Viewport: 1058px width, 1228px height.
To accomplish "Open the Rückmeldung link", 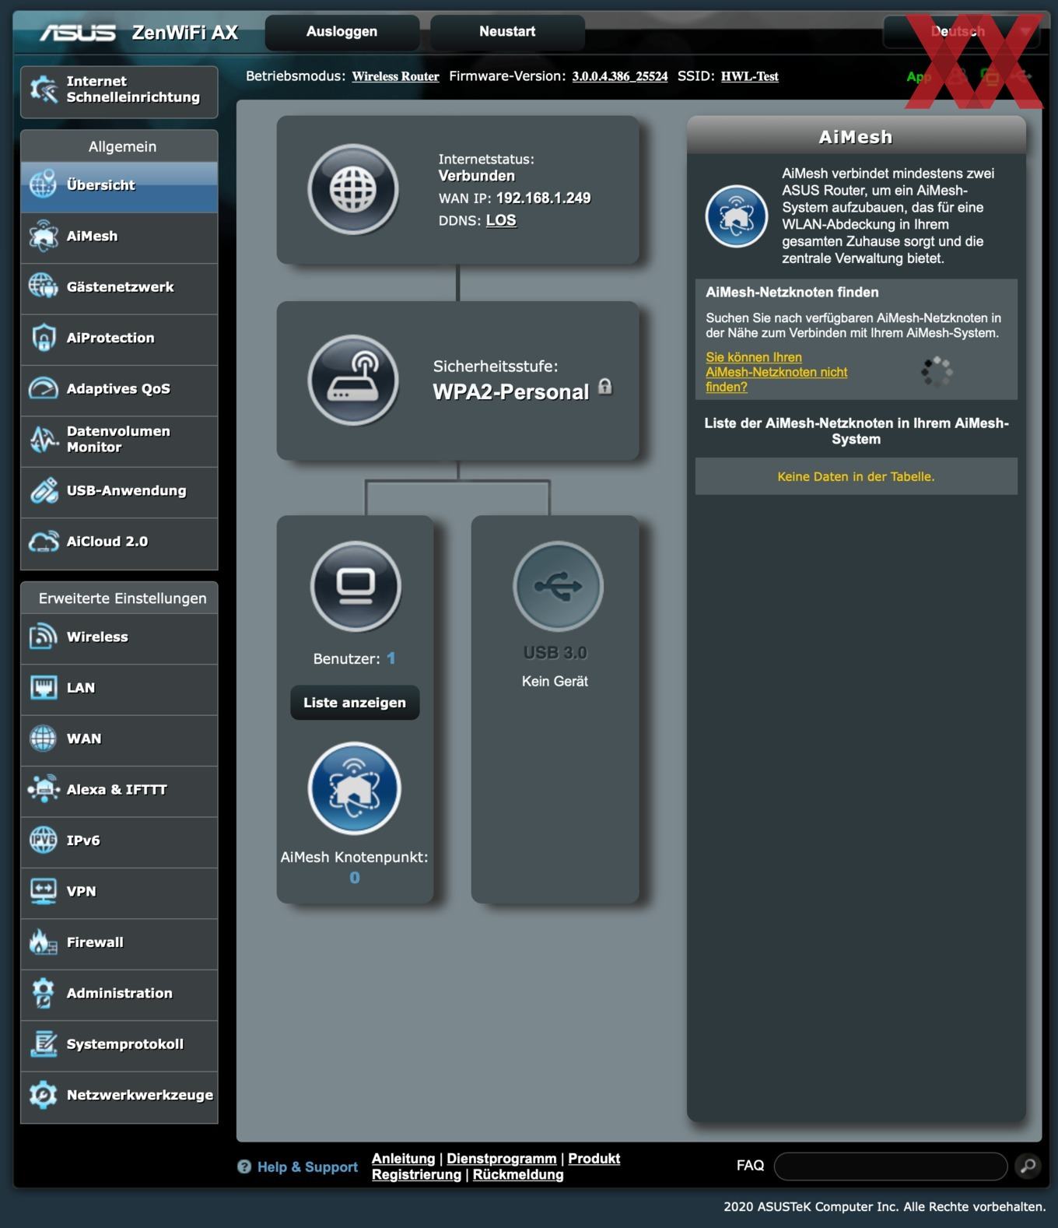I will pyautogui.click(x=518, y=1174).
